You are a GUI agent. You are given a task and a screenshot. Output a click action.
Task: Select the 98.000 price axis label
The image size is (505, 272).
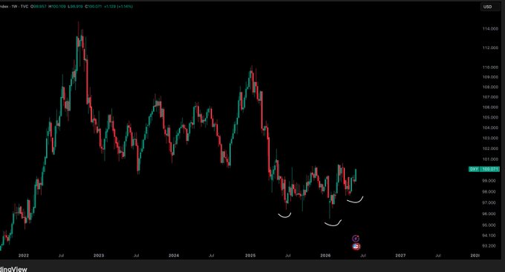click(489, 192)
